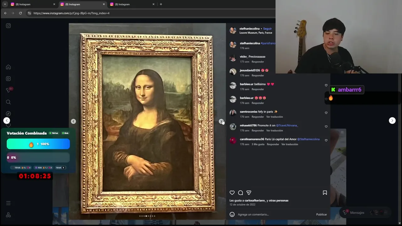Open new browser tab plus button
The image size is (402, 226).
pyautogui.click(x=161, y=4)
